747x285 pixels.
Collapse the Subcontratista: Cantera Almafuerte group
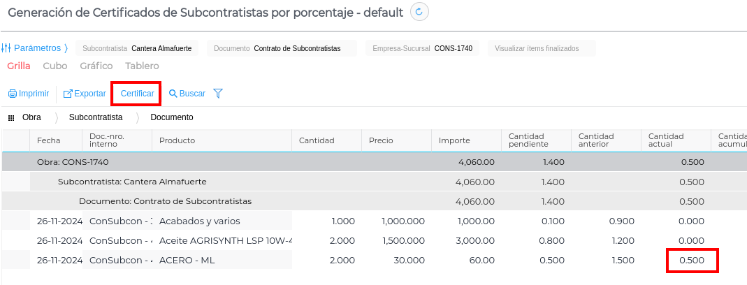pyautogui.click(x=132, y=182)
